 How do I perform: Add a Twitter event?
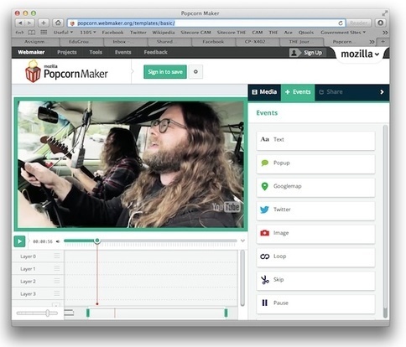pos(315,211)
